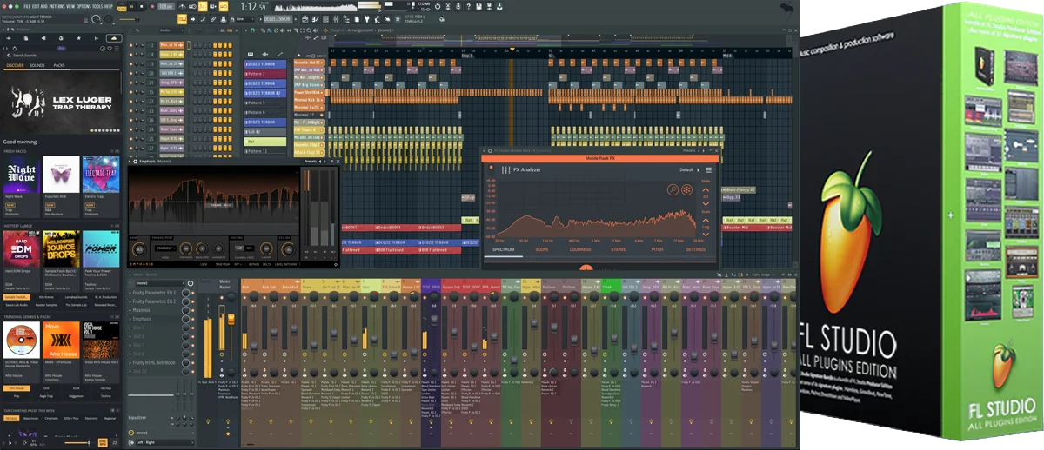Open the DEDZI_ERROR pattern selector

[x=277, y=19]
